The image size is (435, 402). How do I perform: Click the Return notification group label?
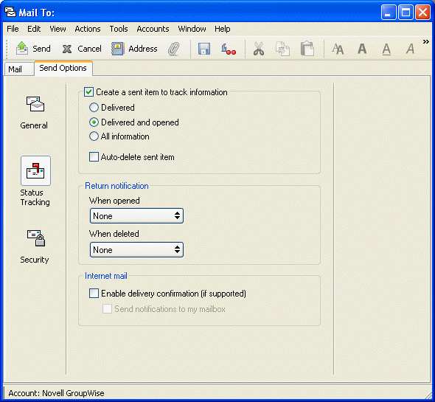pyautogui.click(x=116, y=186)
